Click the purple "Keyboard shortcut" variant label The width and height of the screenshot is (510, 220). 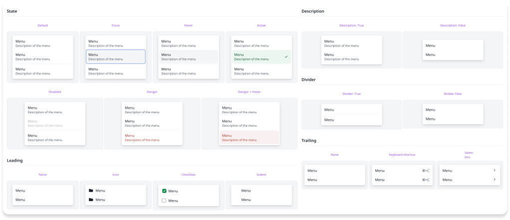pos(402,155)
